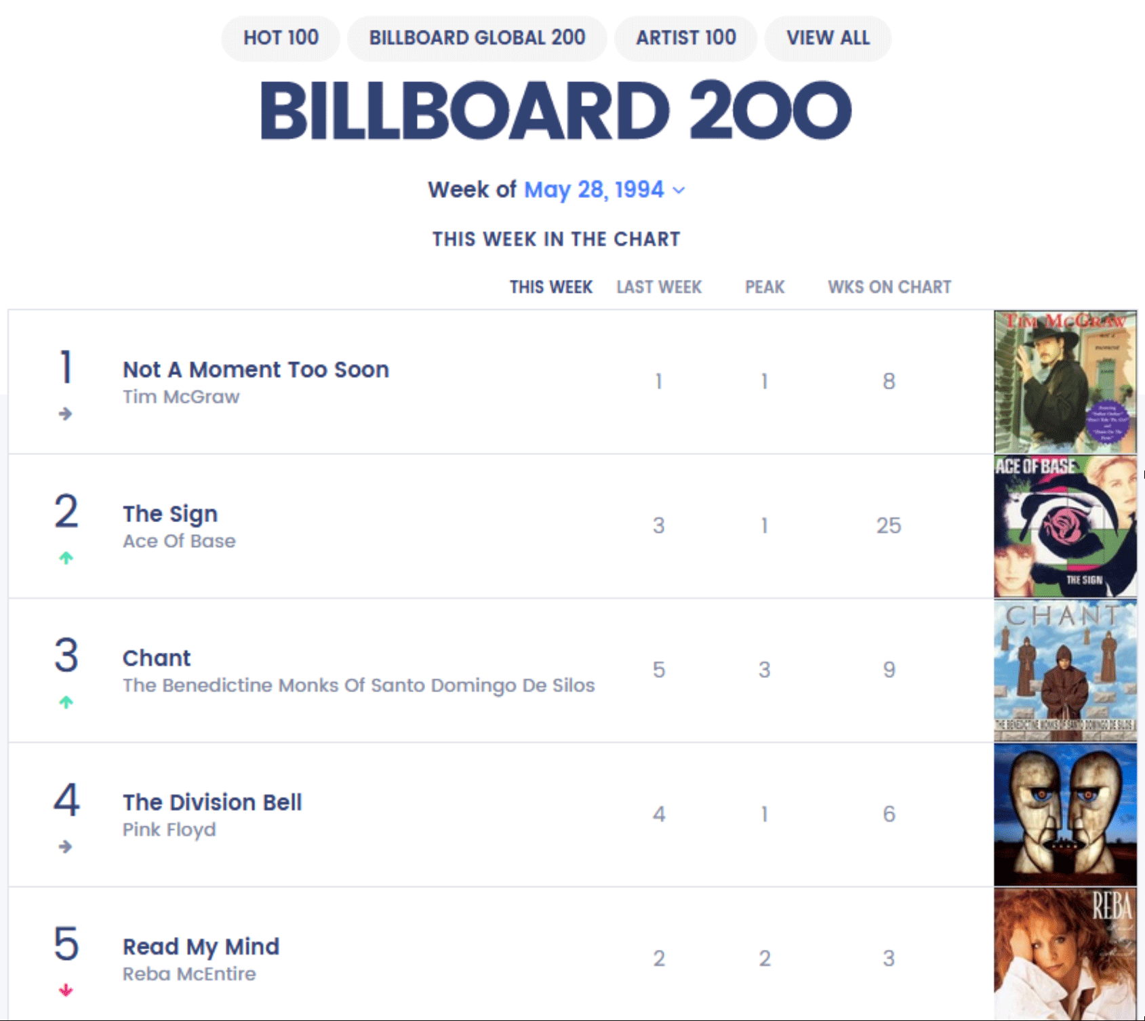
Task: Click the Chant album cover artwork
Action: [1065, 670]
